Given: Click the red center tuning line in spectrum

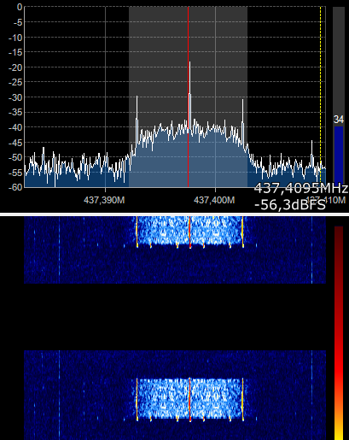Looking at the screenshot, I should click(x=188, y=97).
